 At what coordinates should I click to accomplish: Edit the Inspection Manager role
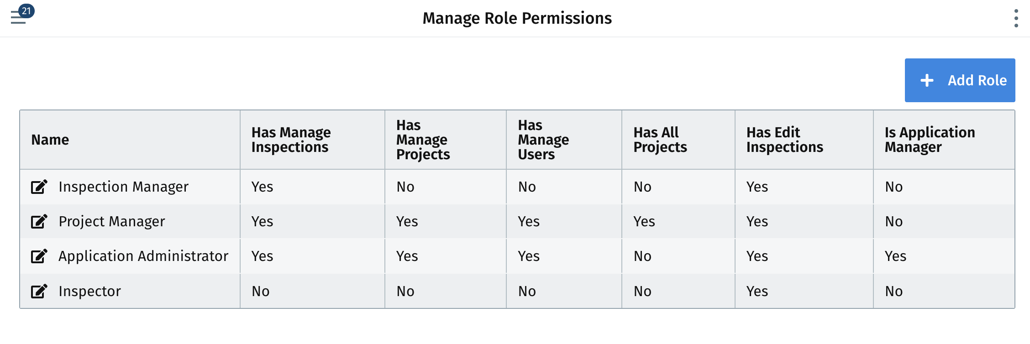39,187
